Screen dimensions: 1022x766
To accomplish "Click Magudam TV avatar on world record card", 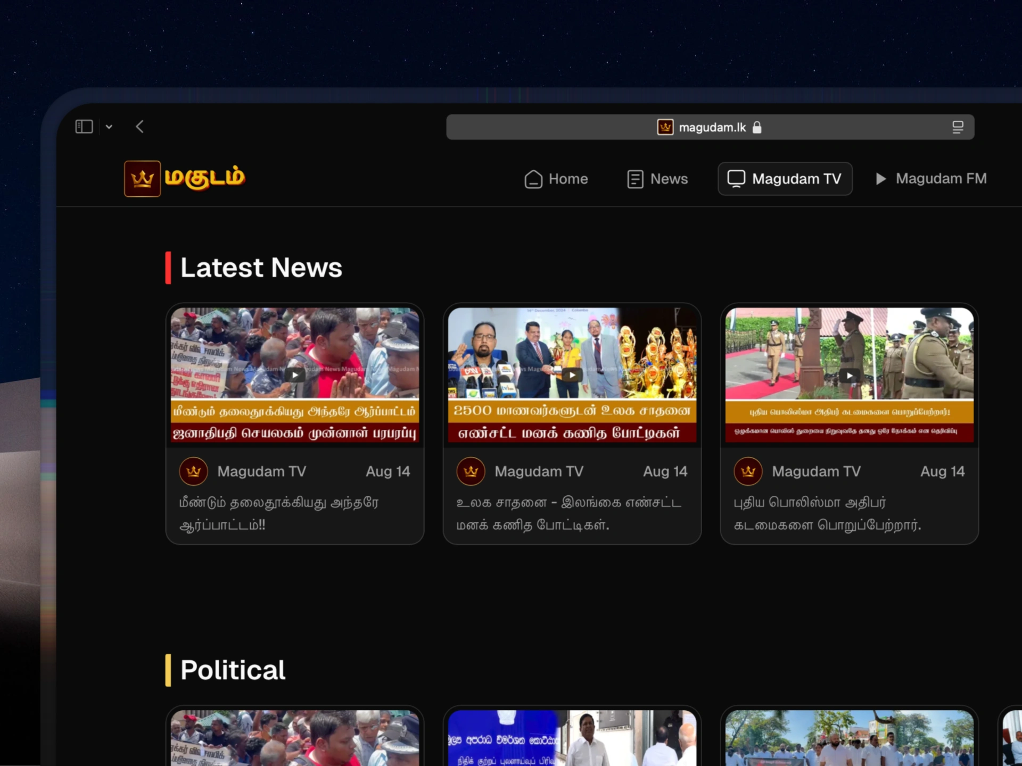I will pos(471,471).
